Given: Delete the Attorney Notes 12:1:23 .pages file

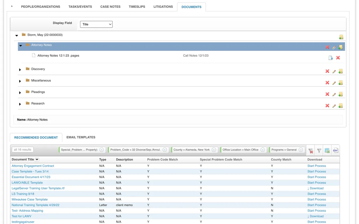Looking at the screenshot, I should pyautogui.click(x=338, y=58).
